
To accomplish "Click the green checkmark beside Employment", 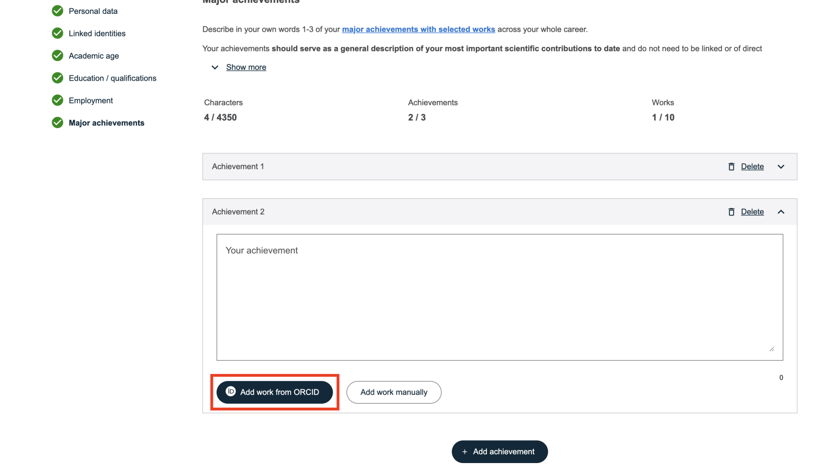I will (57, 100).
